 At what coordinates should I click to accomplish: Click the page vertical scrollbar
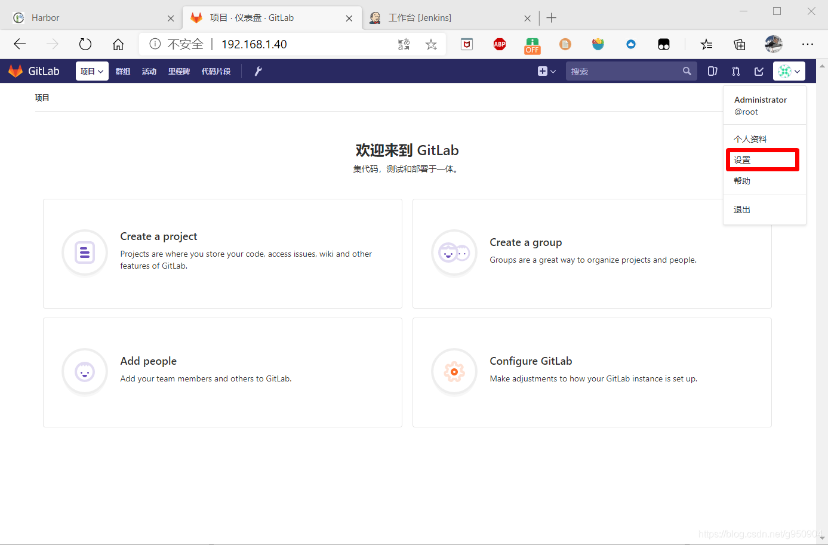point(822,301)
